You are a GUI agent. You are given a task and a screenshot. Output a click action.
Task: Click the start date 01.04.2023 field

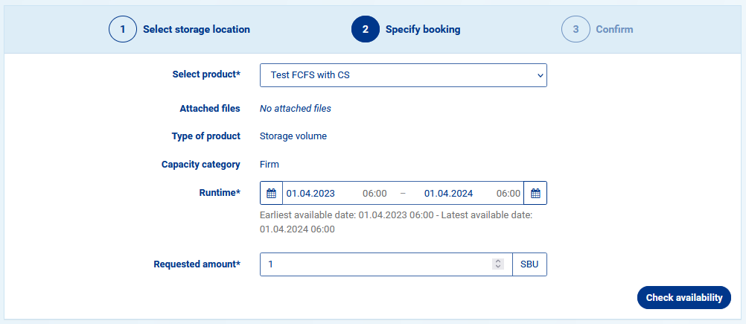coord(311,194)
